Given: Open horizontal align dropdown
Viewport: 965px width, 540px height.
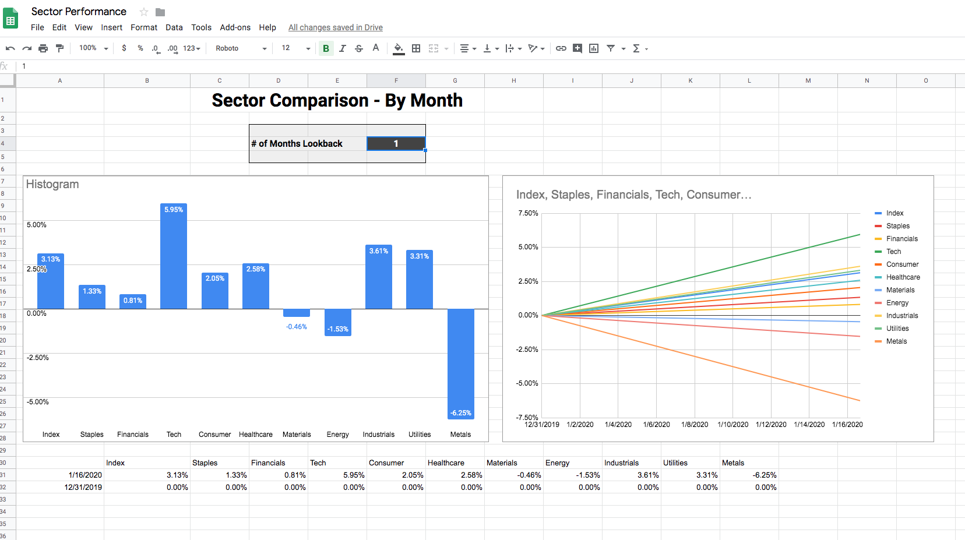Looking at the screenshot, I should 468,48.
